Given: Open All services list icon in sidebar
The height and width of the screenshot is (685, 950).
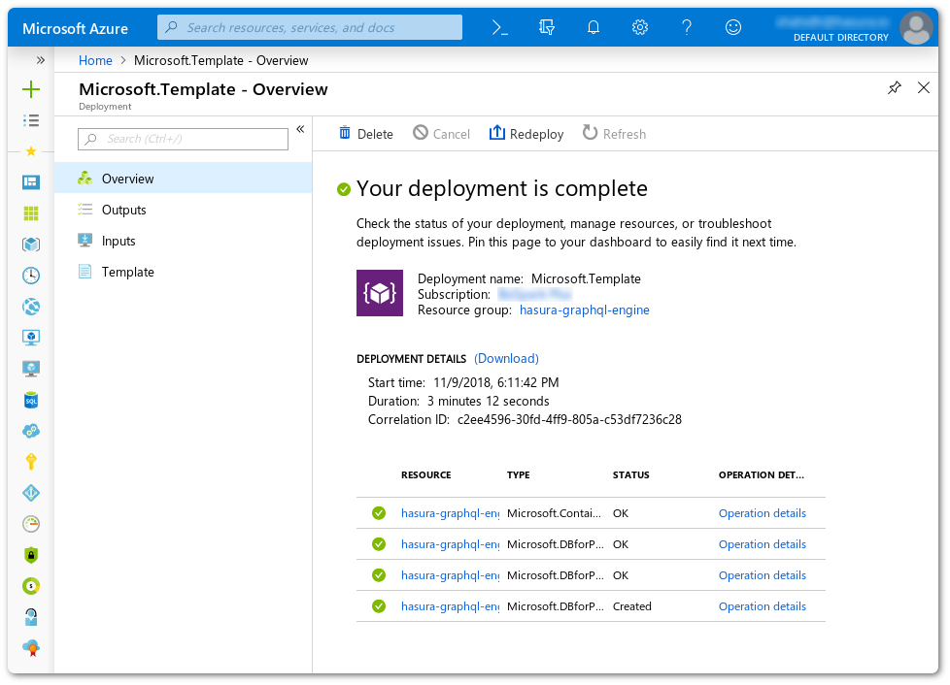Looking at the screenshot, I should [31, 120].
